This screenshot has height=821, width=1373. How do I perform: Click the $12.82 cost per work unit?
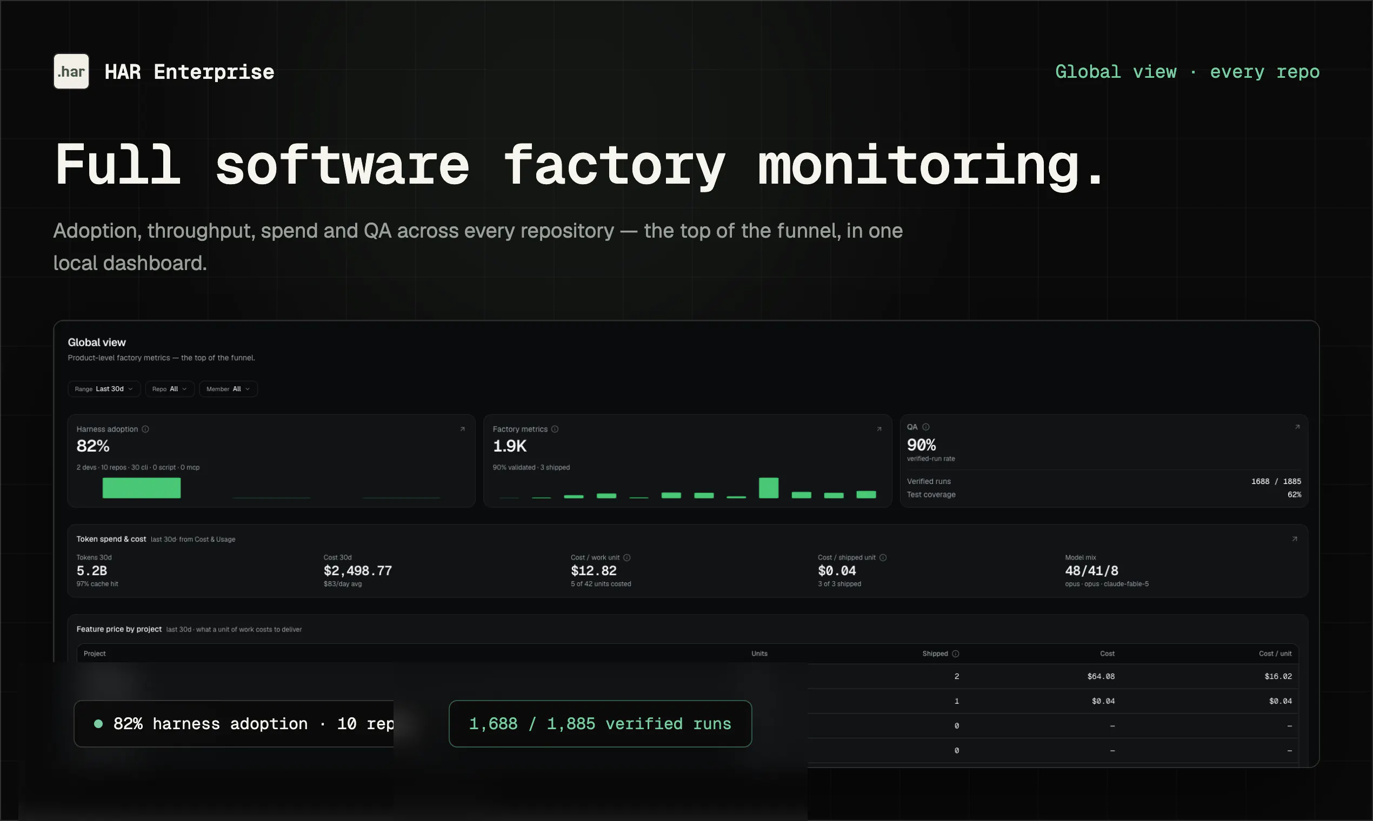[x=594, y=571]
